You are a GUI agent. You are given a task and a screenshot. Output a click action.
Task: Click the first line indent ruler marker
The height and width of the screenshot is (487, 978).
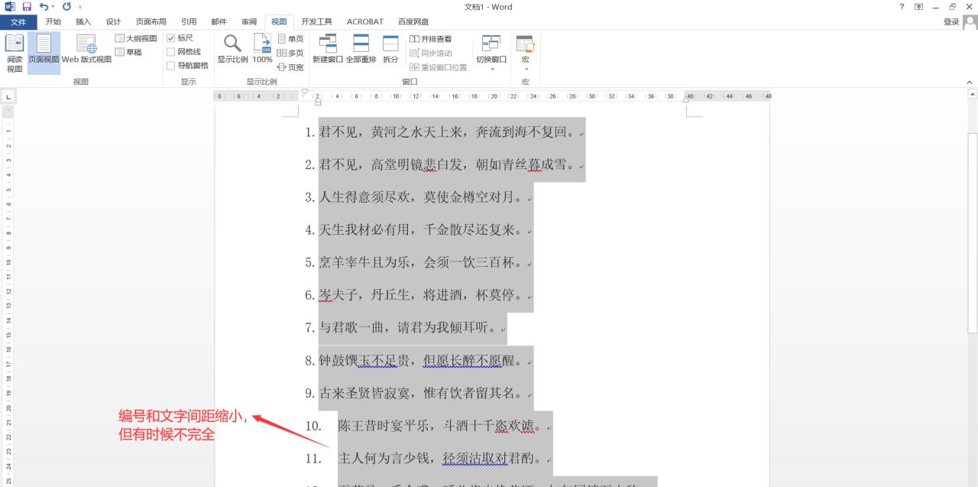(305, 93)
